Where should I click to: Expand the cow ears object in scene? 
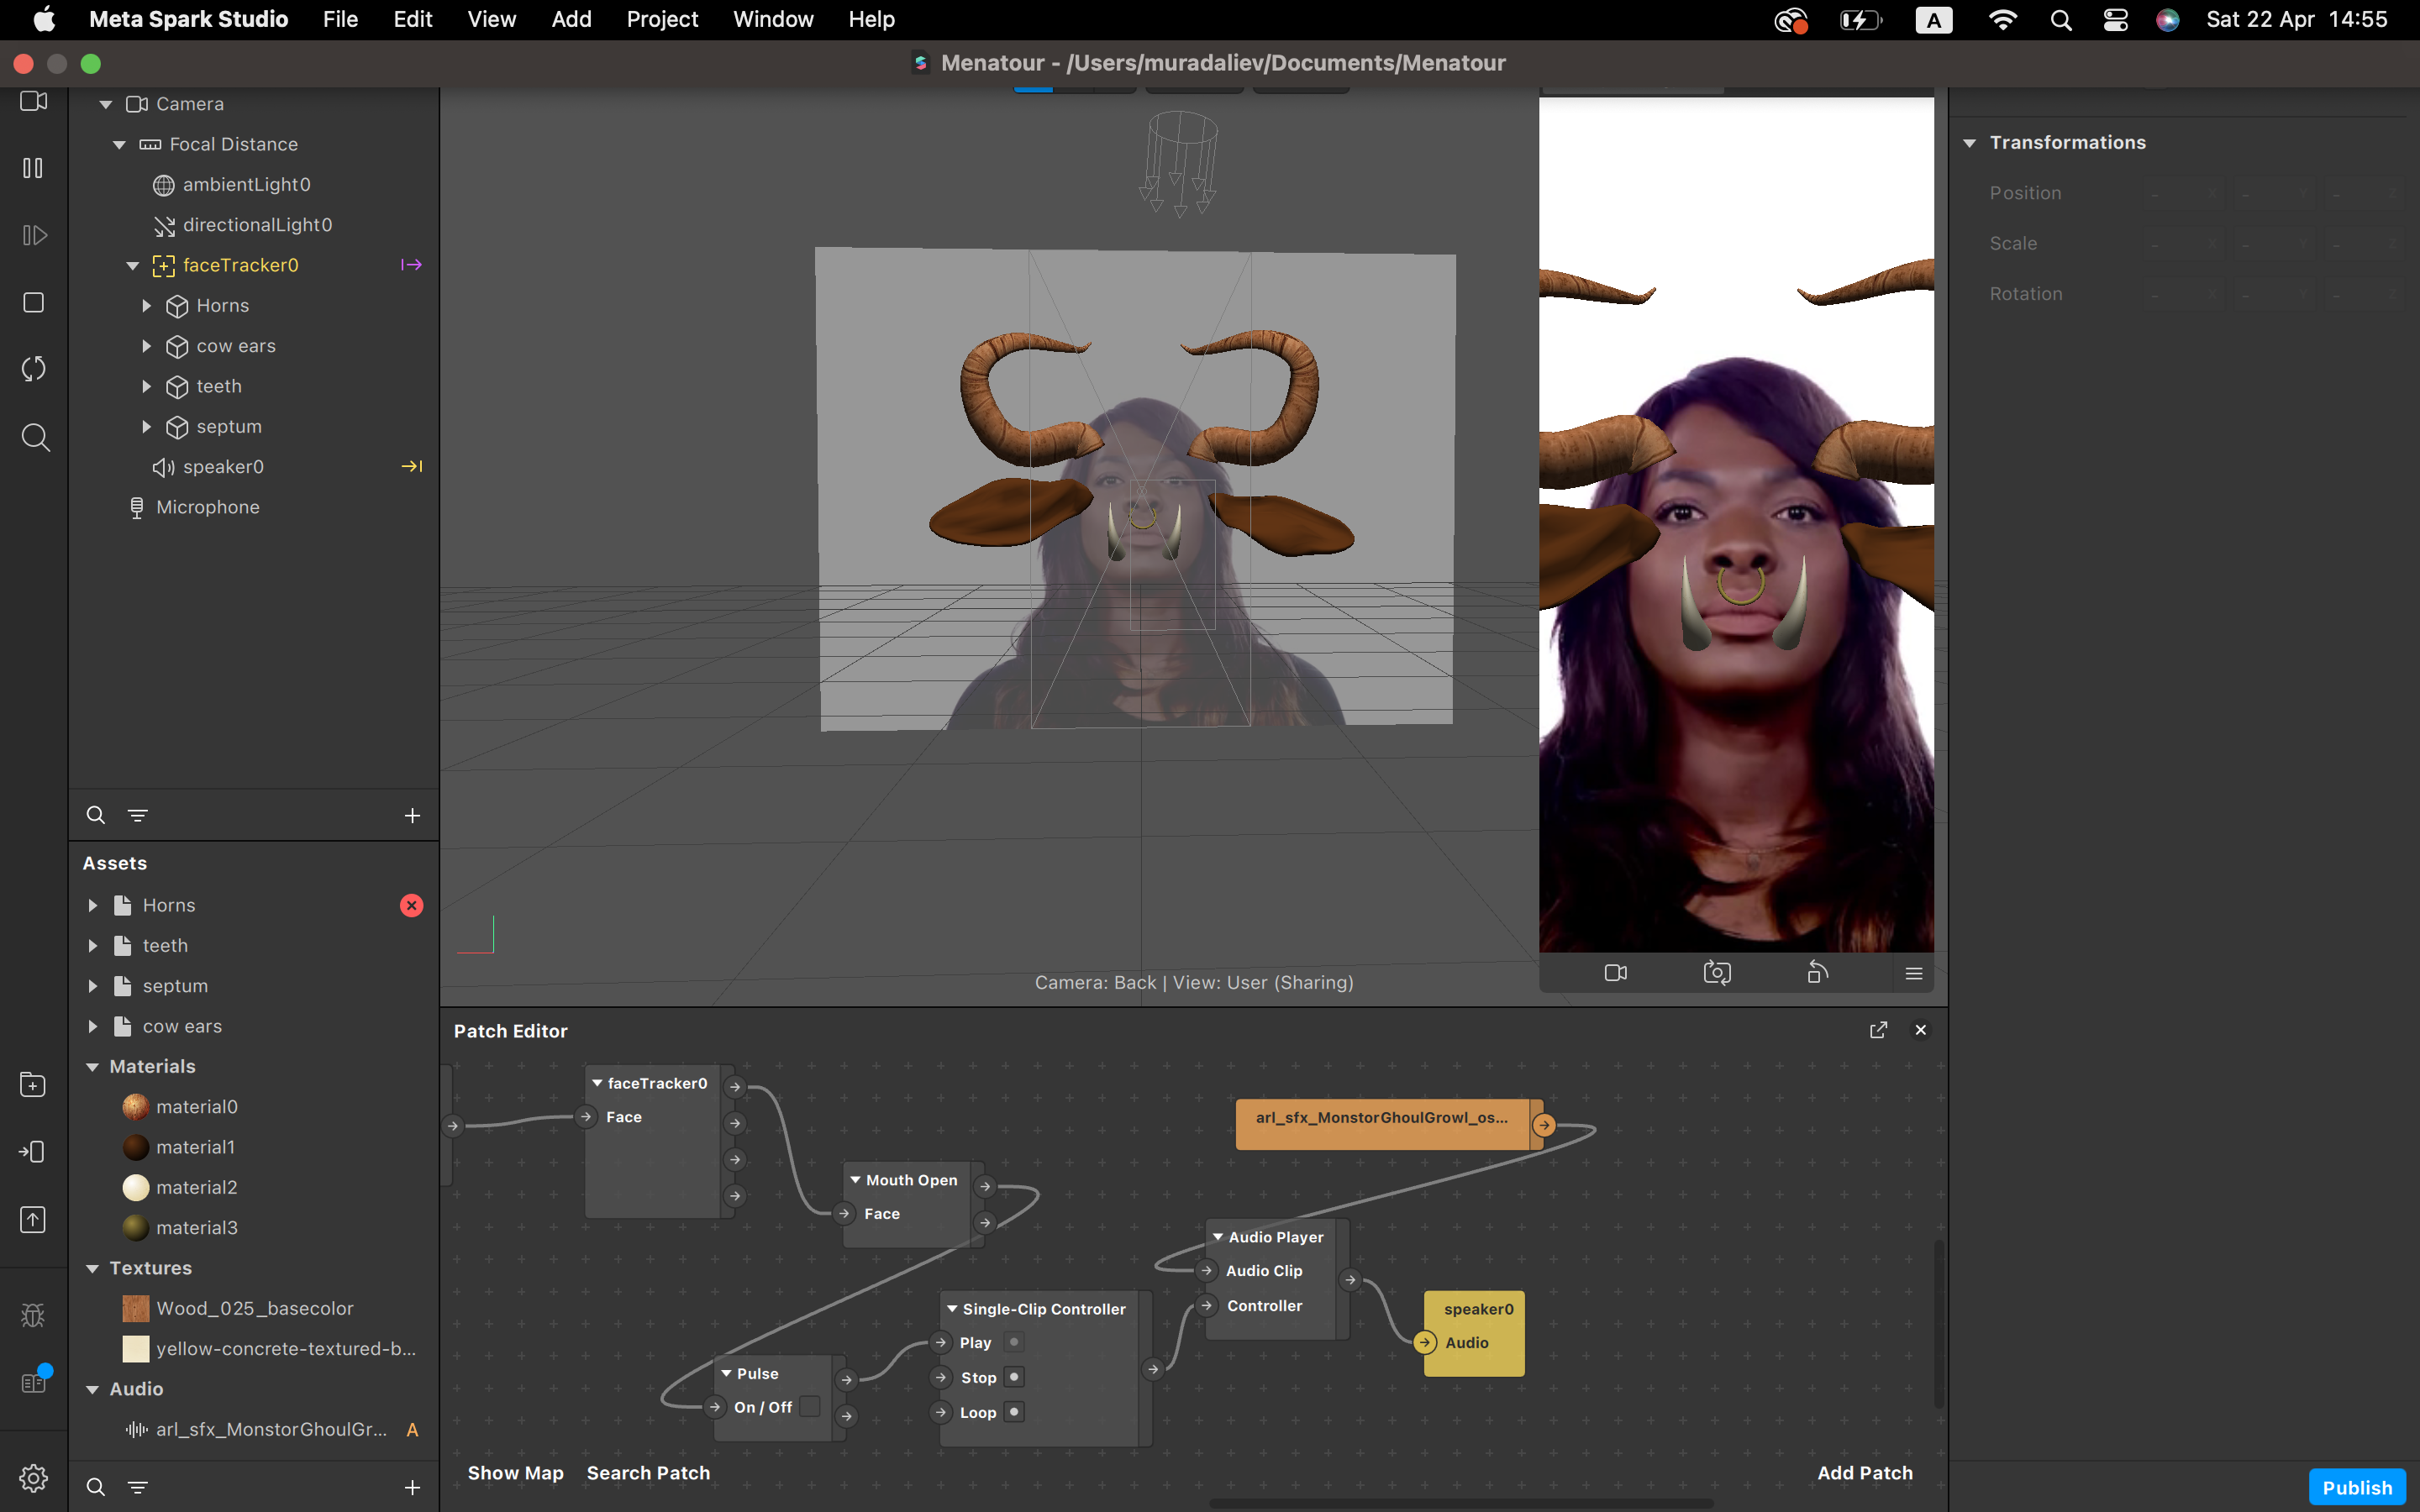click(x=146, y=346)
